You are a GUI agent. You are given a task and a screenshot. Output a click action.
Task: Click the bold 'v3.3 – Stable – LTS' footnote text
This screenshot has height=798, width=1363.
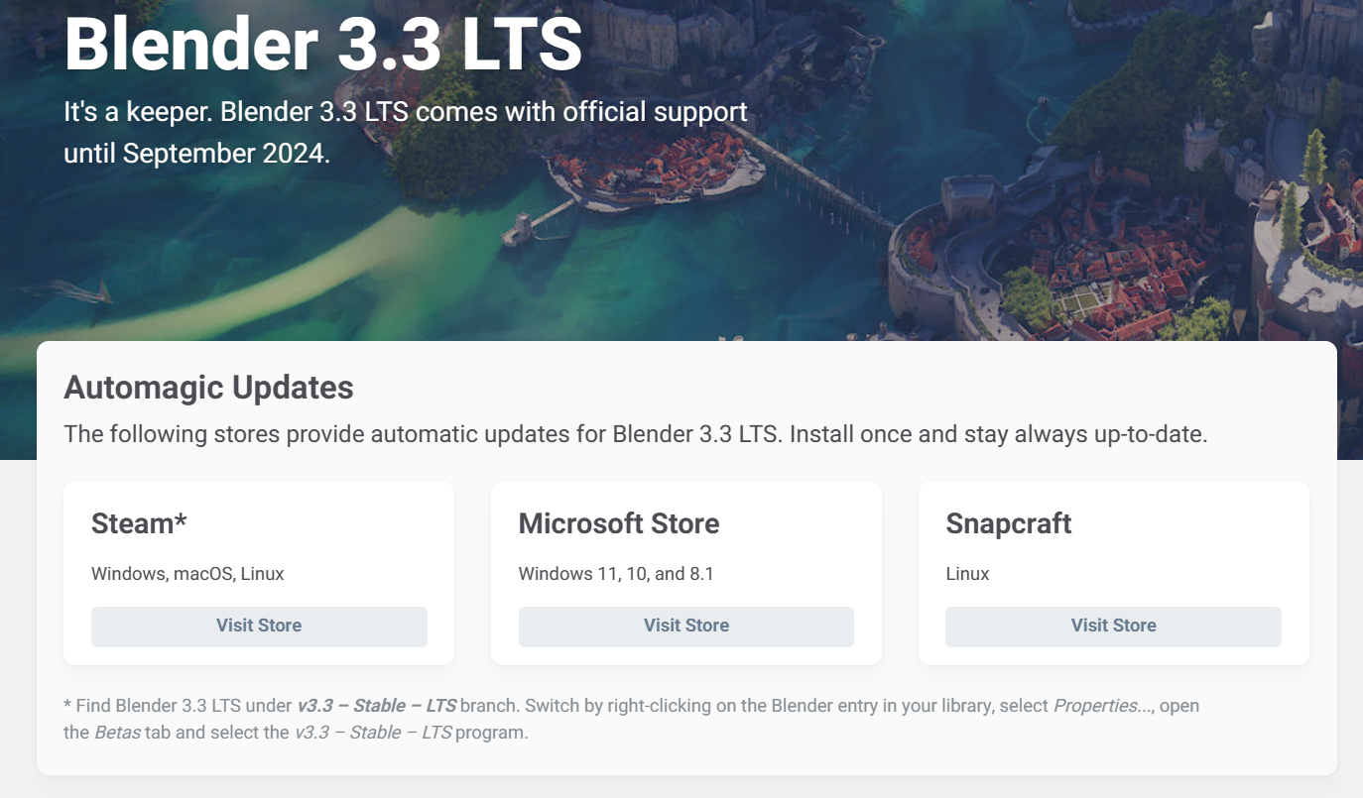click(x=377, y=706)
